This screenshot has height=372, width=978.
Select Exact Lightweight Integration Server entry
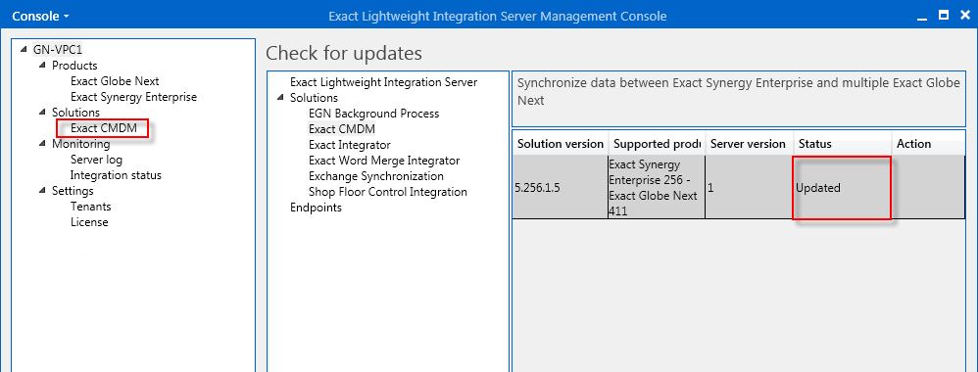[x=383, y=82]
